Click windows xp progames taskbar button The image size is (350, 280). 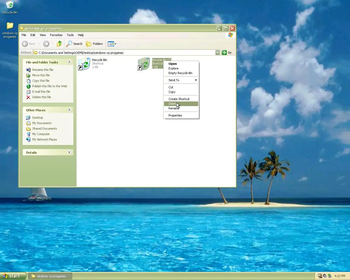pyautogui.click(x=50, y=276)
